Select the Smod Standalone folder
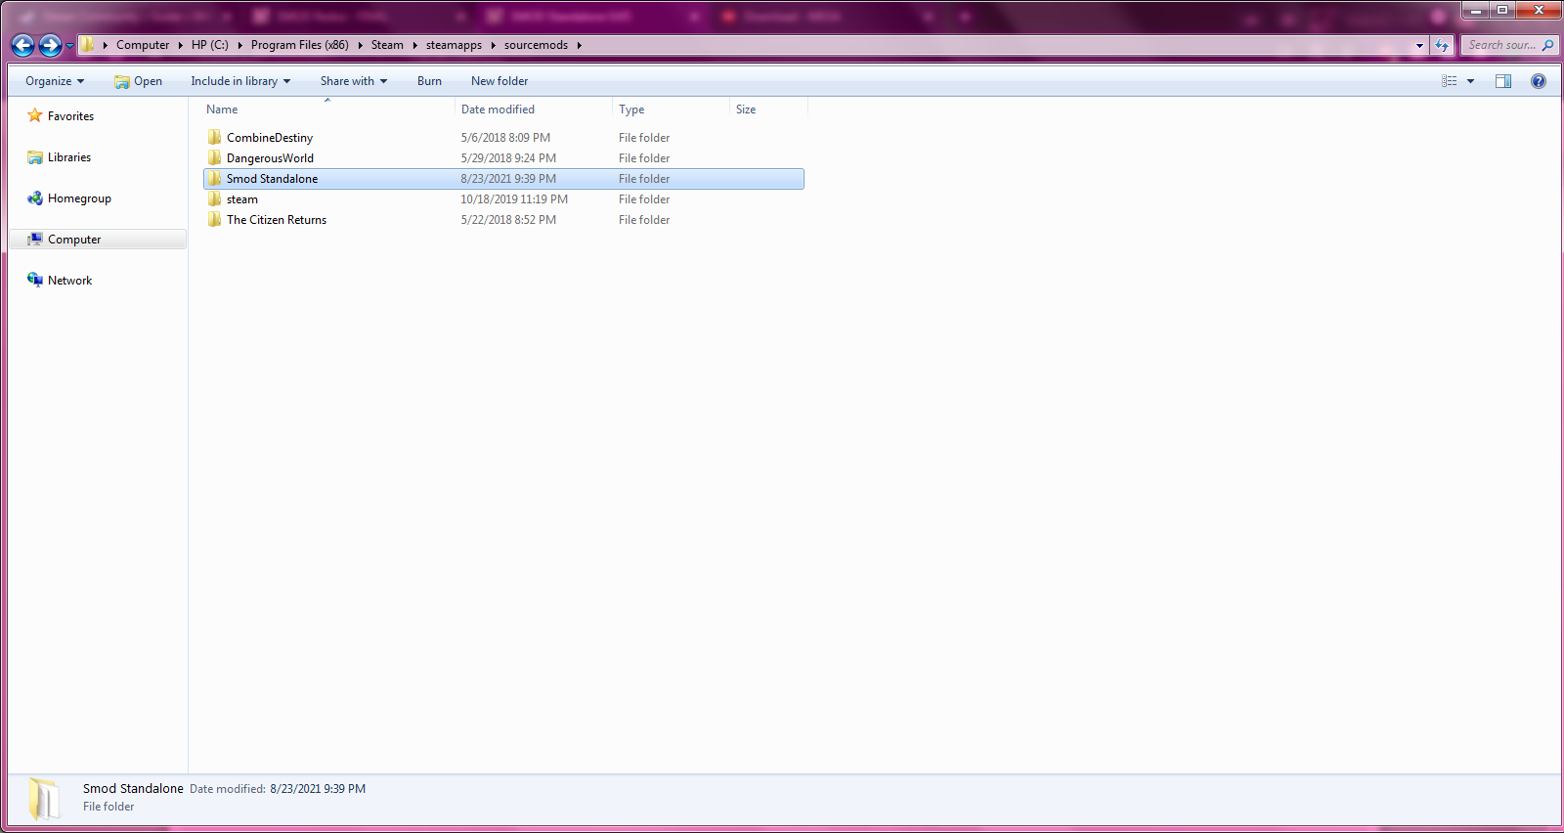Image resolution: width=1564 pixels, height=833 pixels. tap(503, 179)
